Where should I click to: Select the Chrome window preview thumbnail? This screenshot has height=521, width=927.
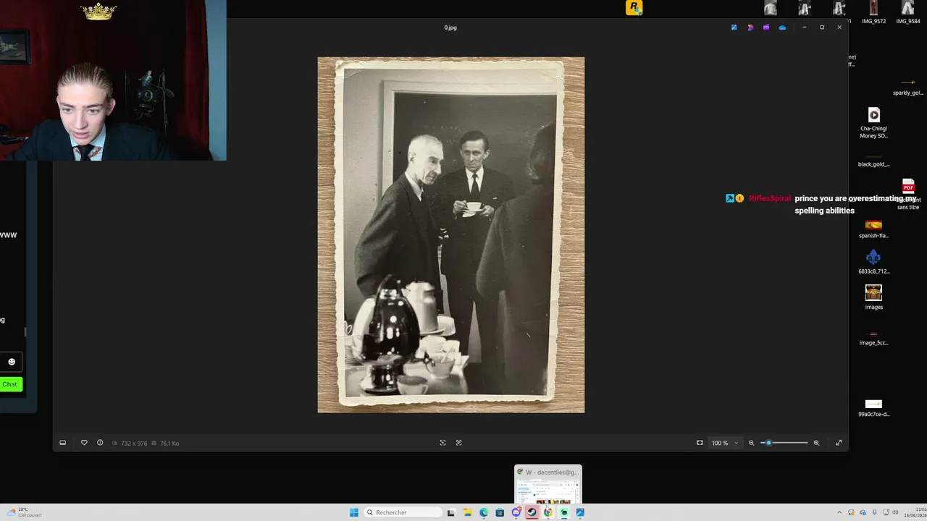coord(548,484)
